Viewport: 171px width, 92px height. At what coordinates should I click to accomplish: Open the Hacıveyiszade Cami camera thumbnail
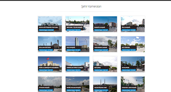[x=105, y=84]
